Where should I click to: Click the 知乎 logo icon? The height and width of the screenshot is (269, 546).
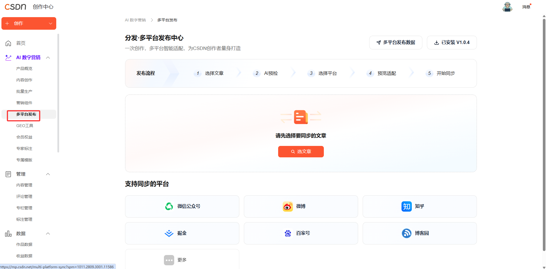pos(407,206)
